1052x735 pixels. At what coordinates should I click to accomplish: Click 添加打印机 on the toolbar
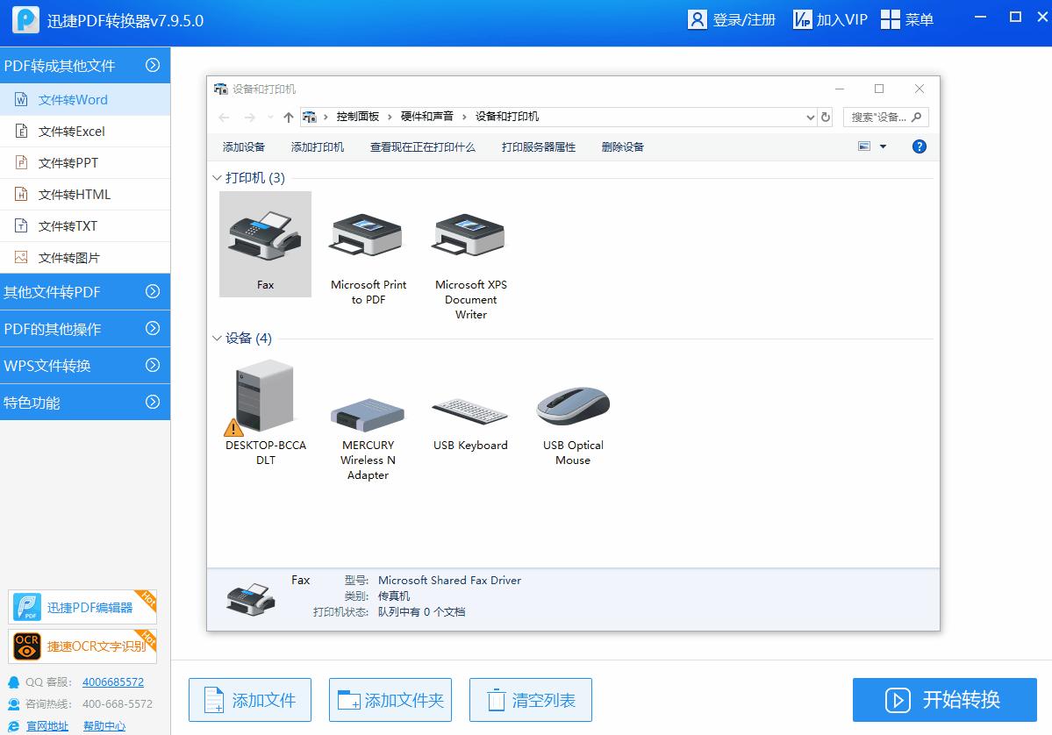(318, 146)
